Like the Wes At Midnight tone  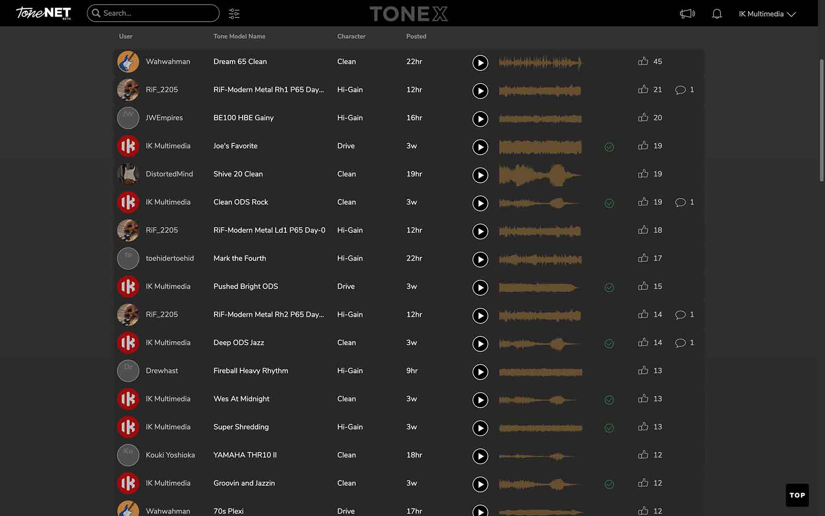point(643,398)
